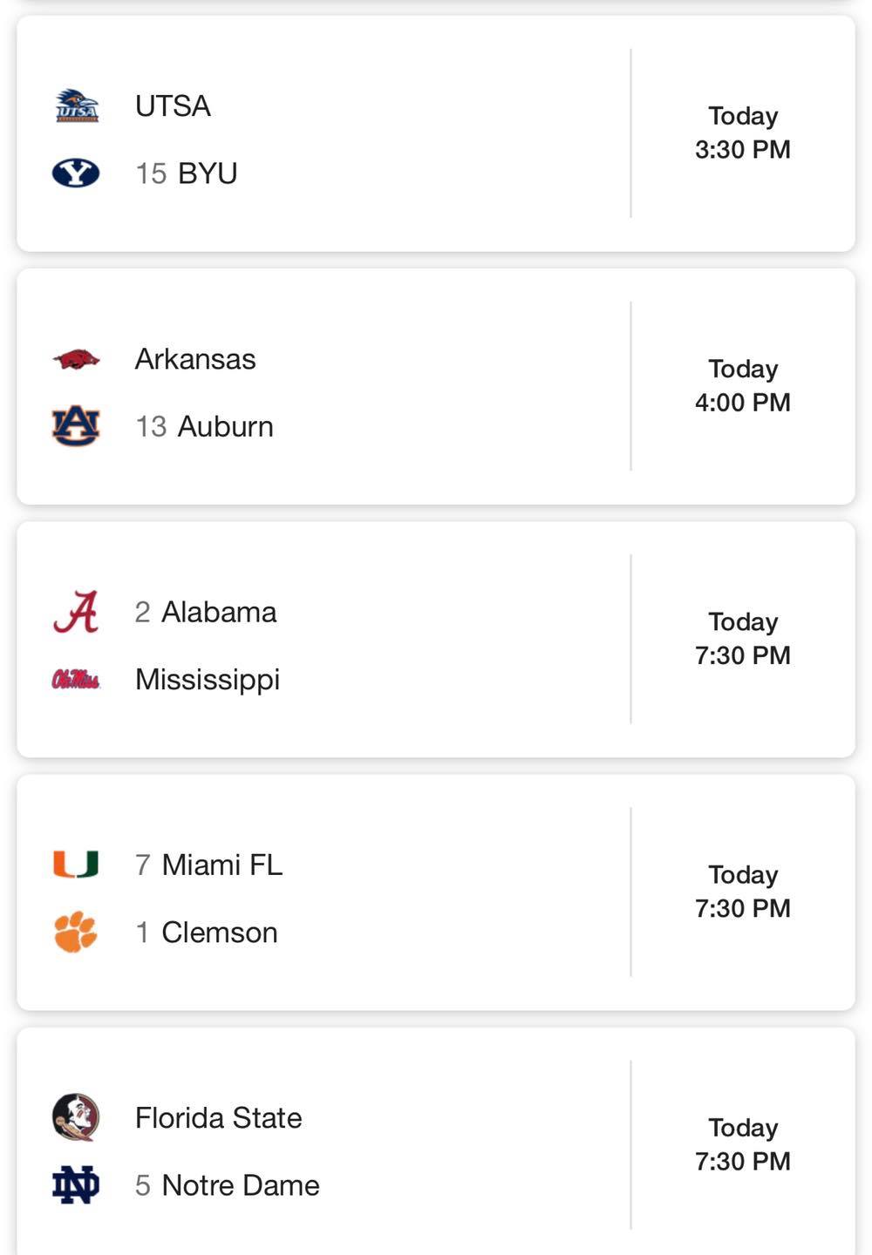Open the Mississippi team name
Screen dimensions: 872x1255
click(208, 680)
